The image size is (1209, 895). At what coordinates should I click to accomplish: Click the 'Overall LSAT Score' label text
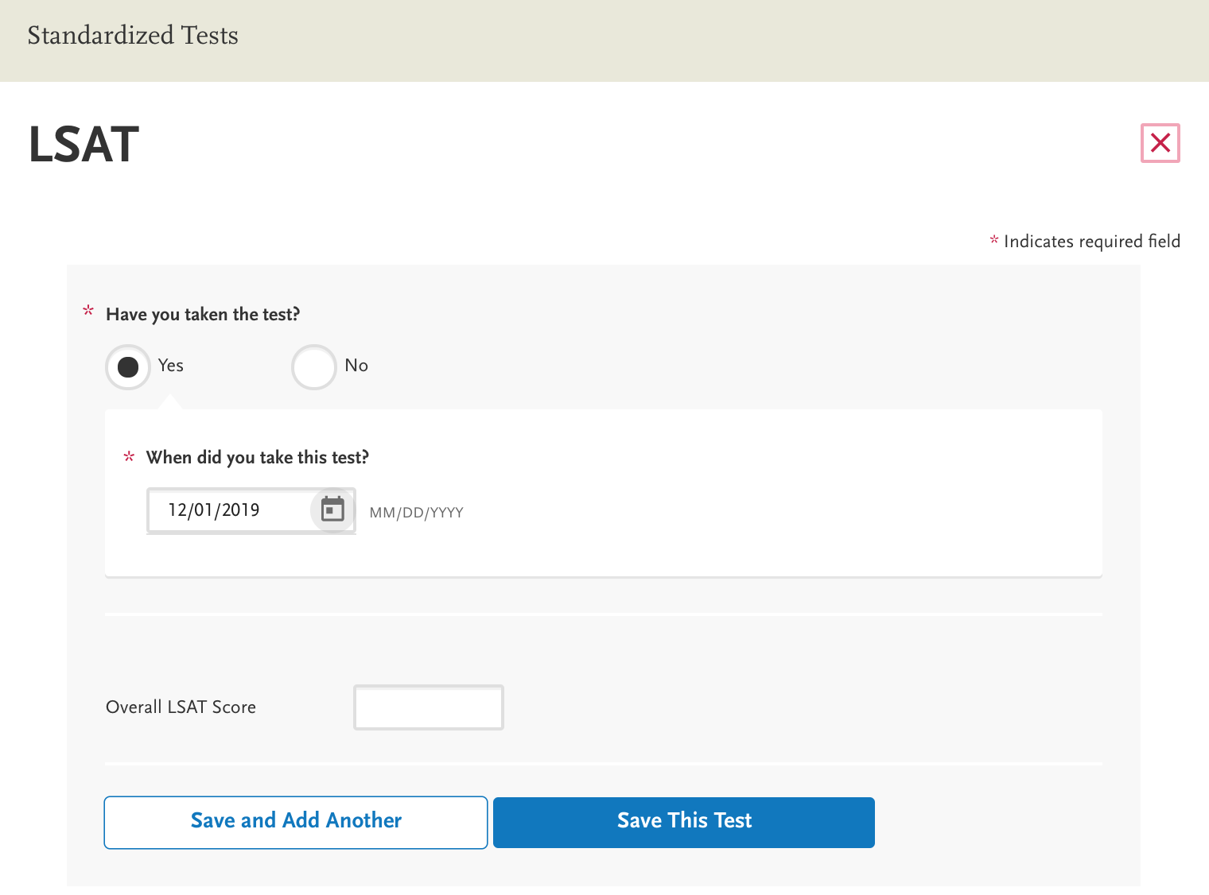pyautogui.click(x=181, y=707)
